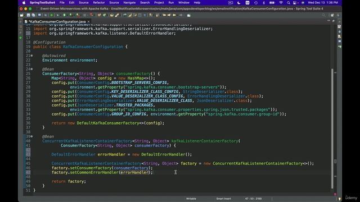The height and width of the screenshot is (202, 360).
Task: Click the New Java Class toolbar icon
Action: point(105,15)
